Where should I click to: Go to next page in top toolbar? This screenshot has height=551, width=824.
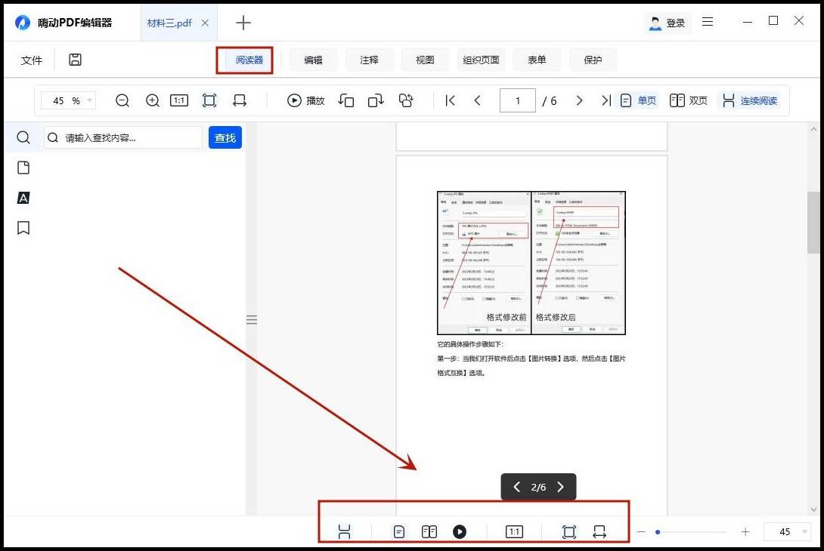(x=579, y=100)
